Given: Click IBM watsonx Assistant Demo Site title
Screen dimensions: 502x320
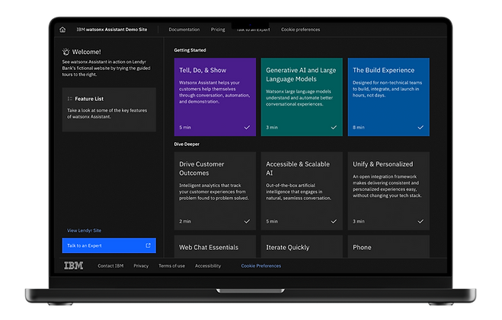Looking at the screenshot, I should 112,30.
